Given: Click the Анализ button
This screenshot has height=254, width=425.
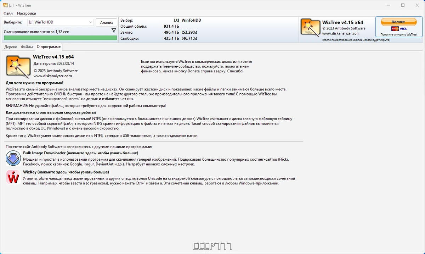Looking at the screenshot, I should click(106, 22).
